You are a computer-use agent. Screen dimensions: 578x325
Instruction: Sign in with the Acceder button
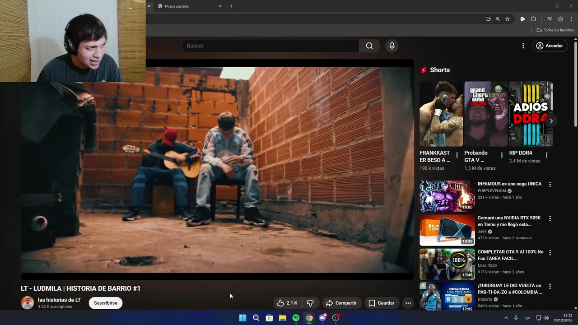click(x=550, y=46)
